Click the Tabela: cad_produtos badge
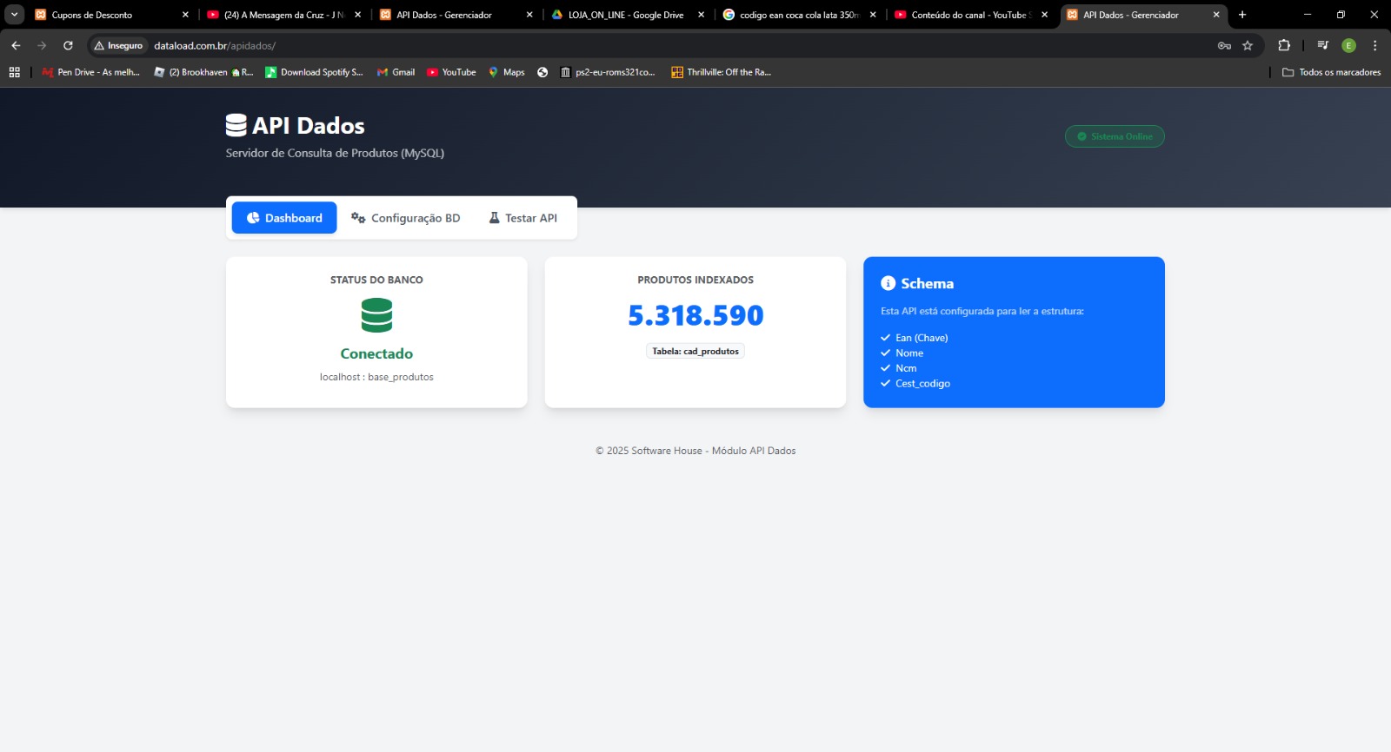 (695, 352)
